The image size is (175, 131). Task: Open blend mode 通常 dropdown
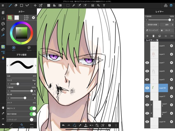click(x=167, y=25)
